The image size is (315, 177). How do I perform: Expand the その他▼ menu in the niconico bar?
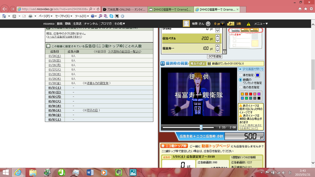click(119, 24)
